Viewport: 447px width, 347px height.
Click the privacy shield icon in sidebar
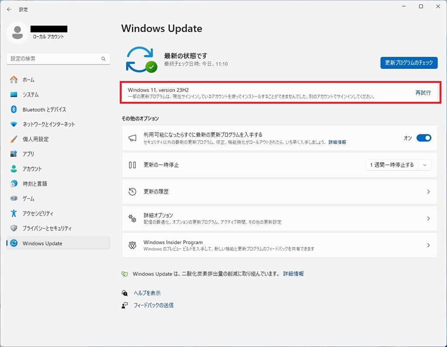click(x=14, y=228)
